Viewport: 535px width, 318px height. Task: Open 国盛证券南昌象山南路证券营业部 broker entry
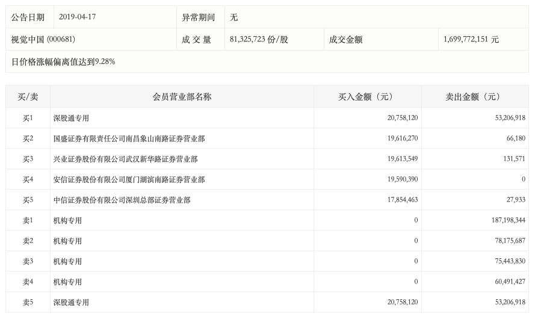click(129, 139)
